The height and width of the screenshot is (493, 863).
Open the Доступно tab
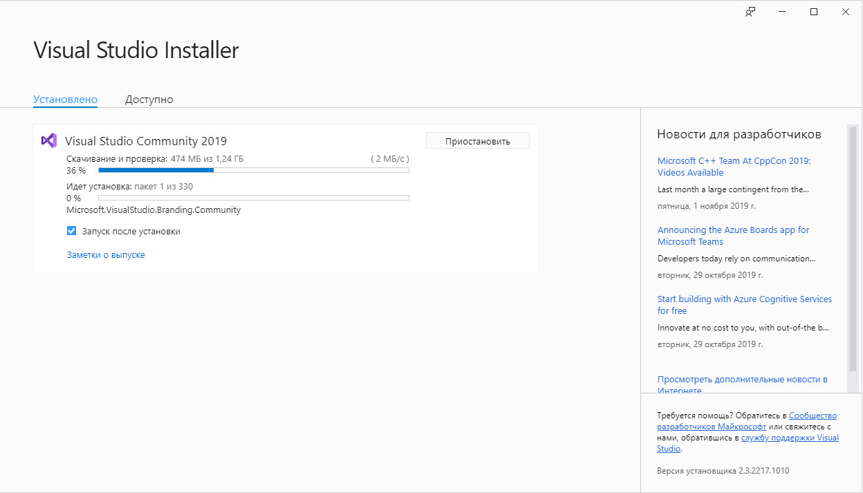149,100
